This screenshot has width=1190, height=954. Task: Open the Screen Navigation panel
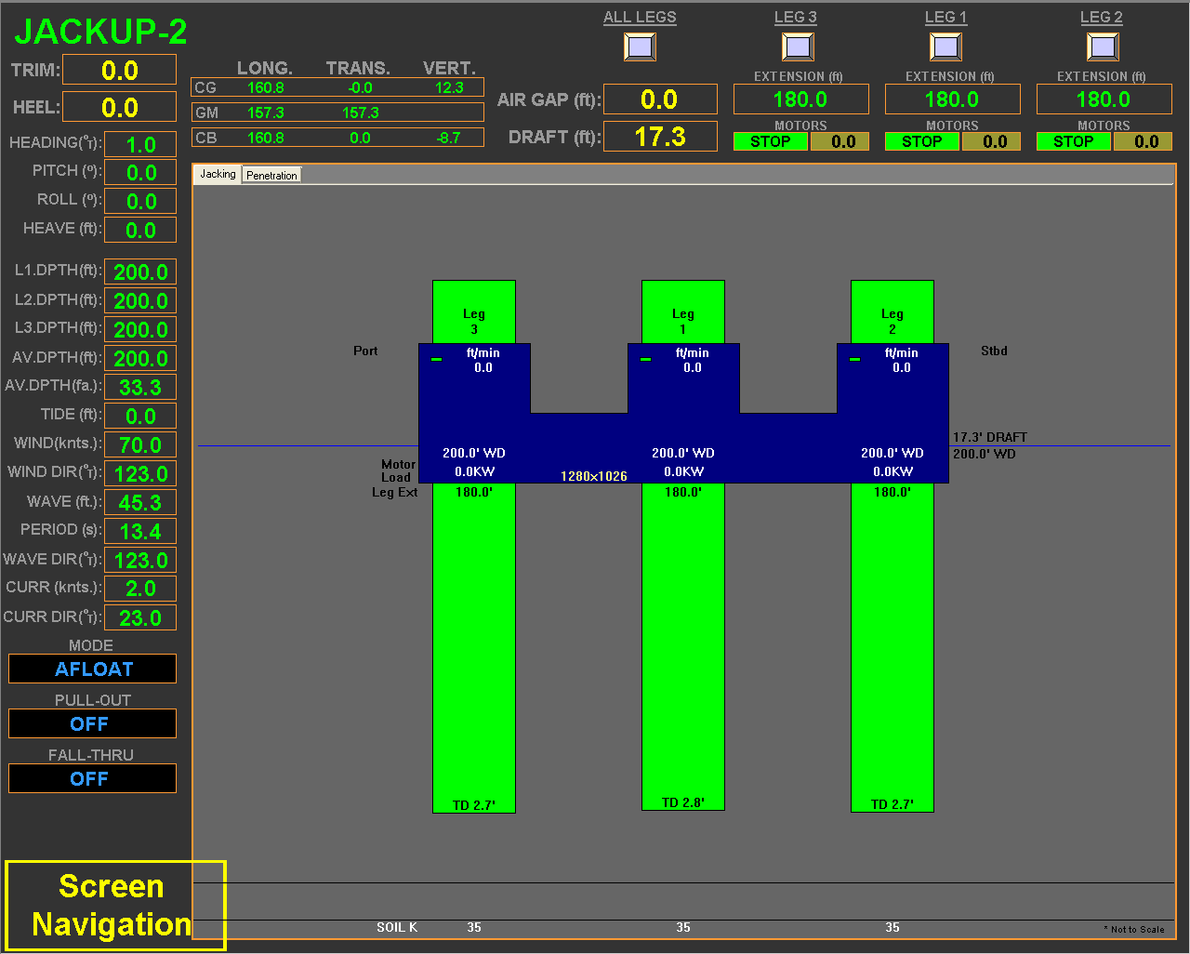115,905
